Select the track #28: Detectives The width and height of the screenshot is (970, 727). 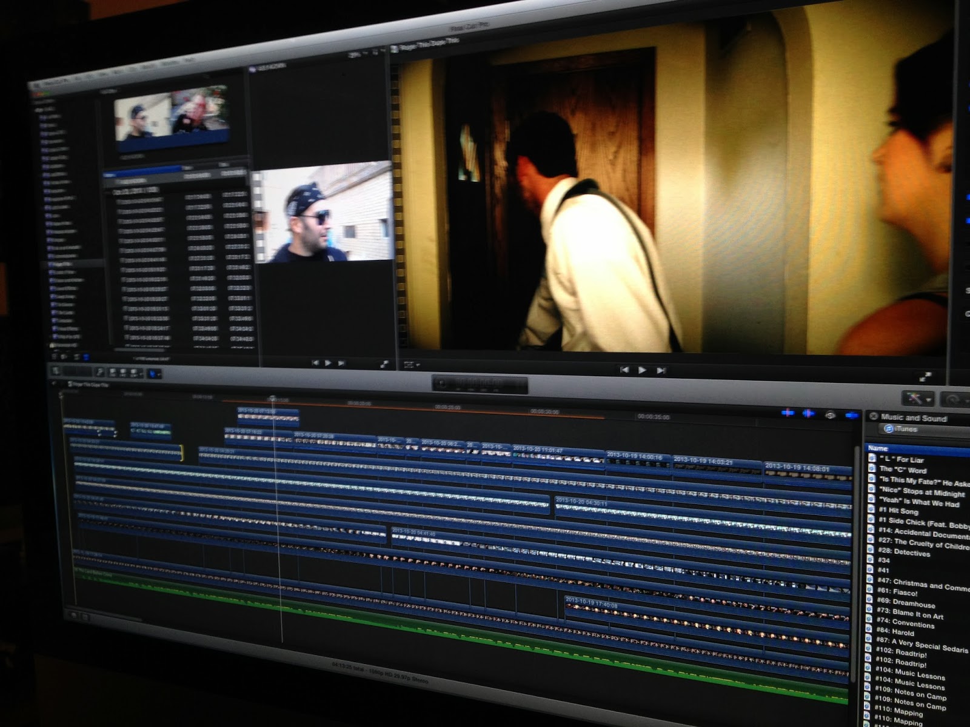tap(903, 553)
